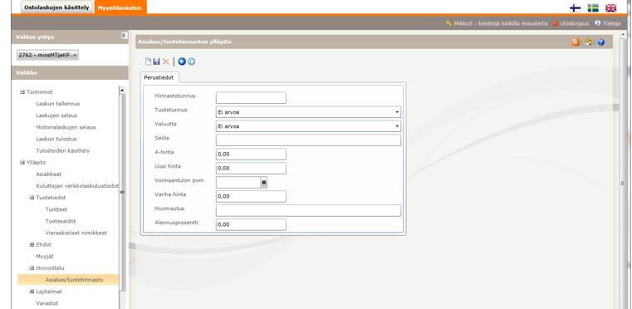Switch to Myyntilaskutus tab

[120, 7]
